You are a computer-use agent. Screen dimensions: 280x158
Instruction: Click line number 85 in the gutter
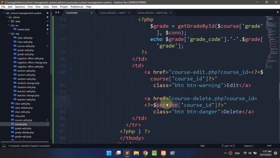coord(63,118)
